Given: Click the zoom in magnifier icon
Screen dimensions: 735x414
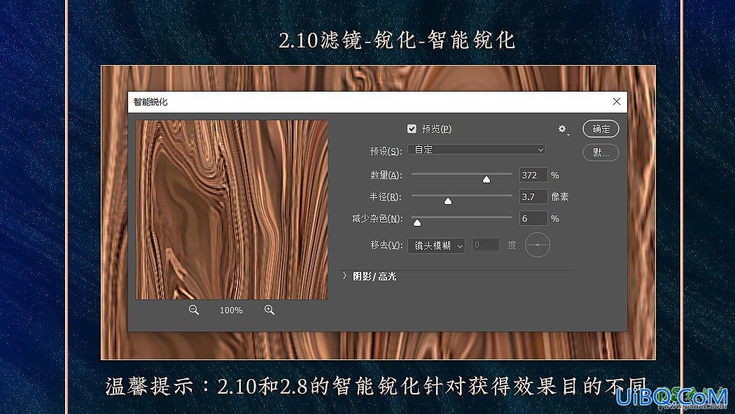Looking at the screenshot, I should click(269, 310).
